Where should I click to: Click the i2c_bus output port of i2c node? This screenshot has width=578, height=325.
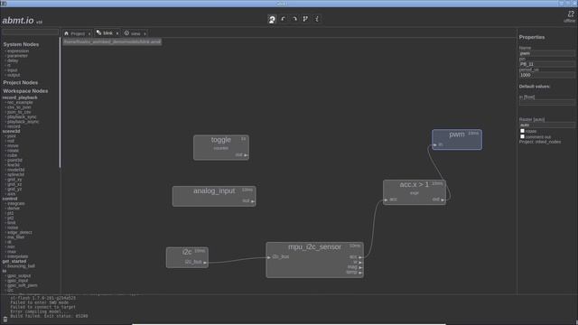[x=205, y=263]
